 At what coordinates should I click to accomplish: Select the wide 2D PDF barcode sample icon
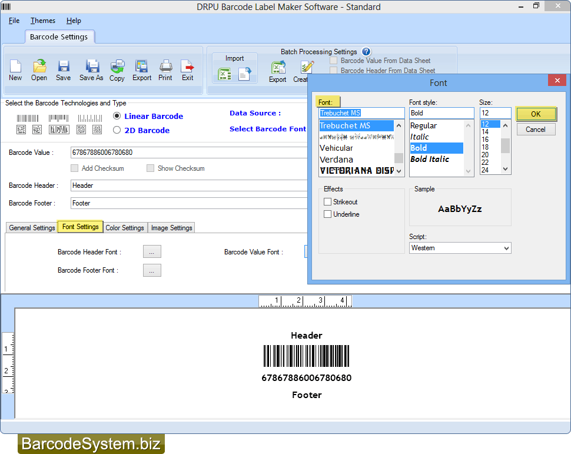[x=59, y=130]
